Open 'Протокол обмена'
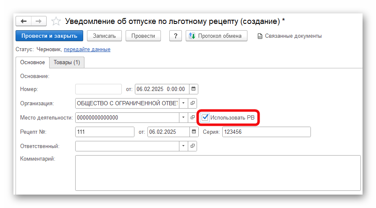Screen dimensions: 376x208 [x=216, y=36]
